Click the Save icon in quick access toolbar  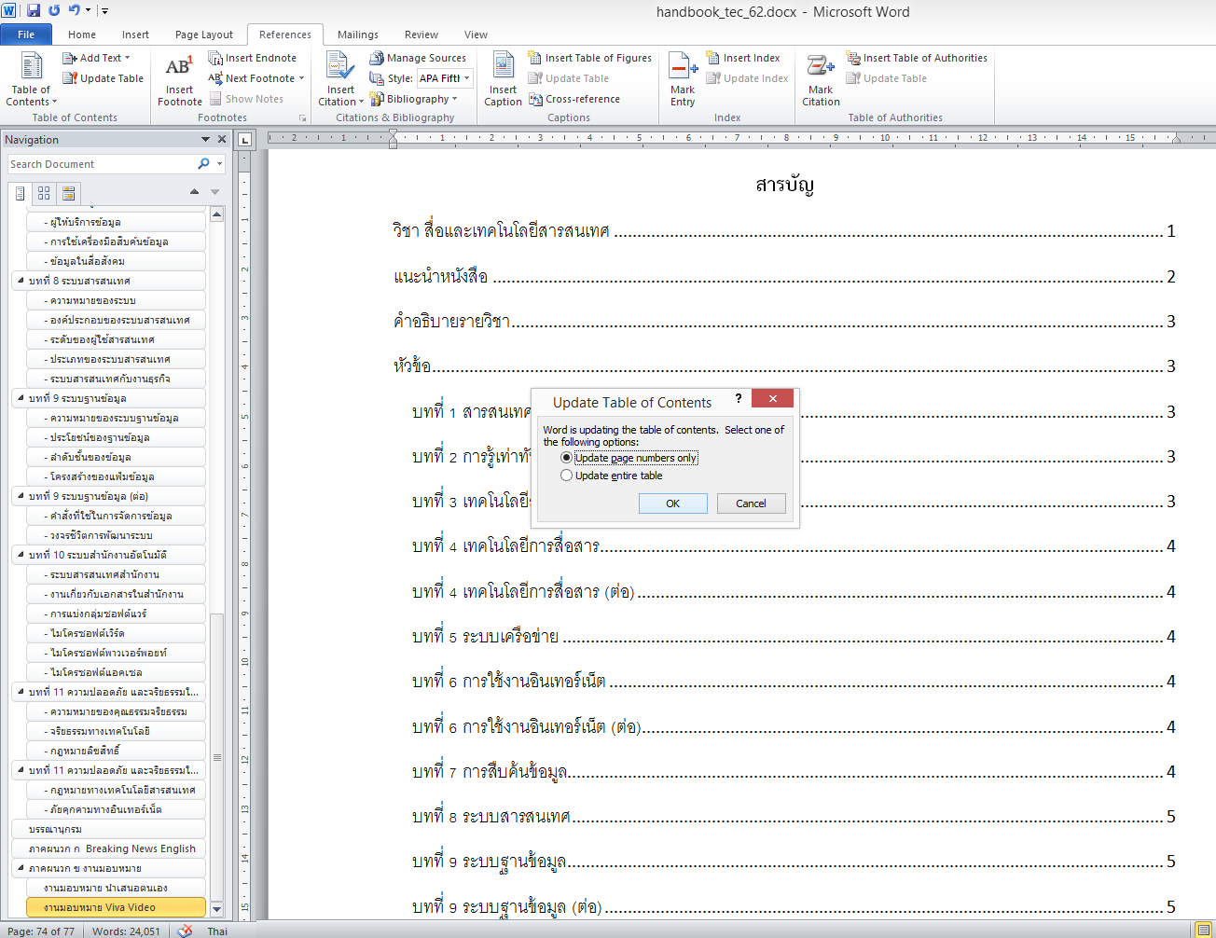(x=34, y=11)
